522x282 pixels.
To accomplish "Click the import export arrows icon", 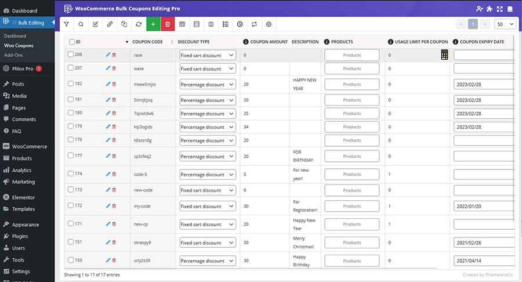I will click(x=255, y=24).
